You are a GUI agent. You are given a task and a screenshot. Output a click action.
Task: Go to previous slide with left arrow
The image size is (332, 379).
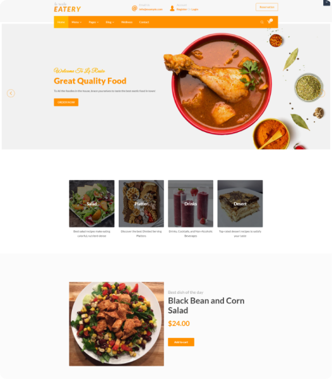pos(11,93)
